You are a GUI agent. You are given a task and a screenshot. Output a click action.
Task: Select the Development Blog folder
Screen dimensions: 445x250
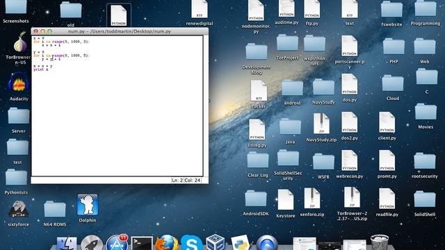(x=257, y=51)
